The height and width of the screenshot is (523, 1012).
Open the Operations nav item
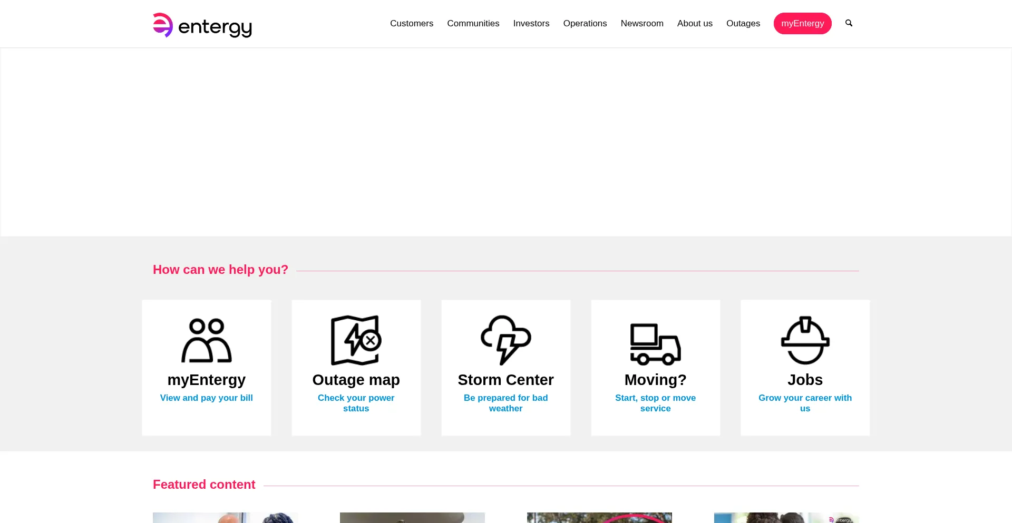585,23
